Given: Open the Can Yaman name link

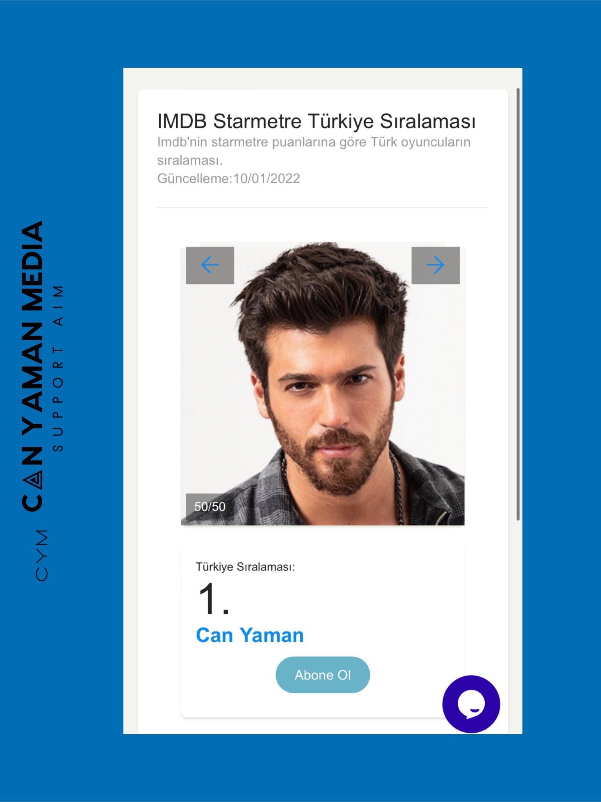Looking at the screenshot, I should tap(250, 635).
